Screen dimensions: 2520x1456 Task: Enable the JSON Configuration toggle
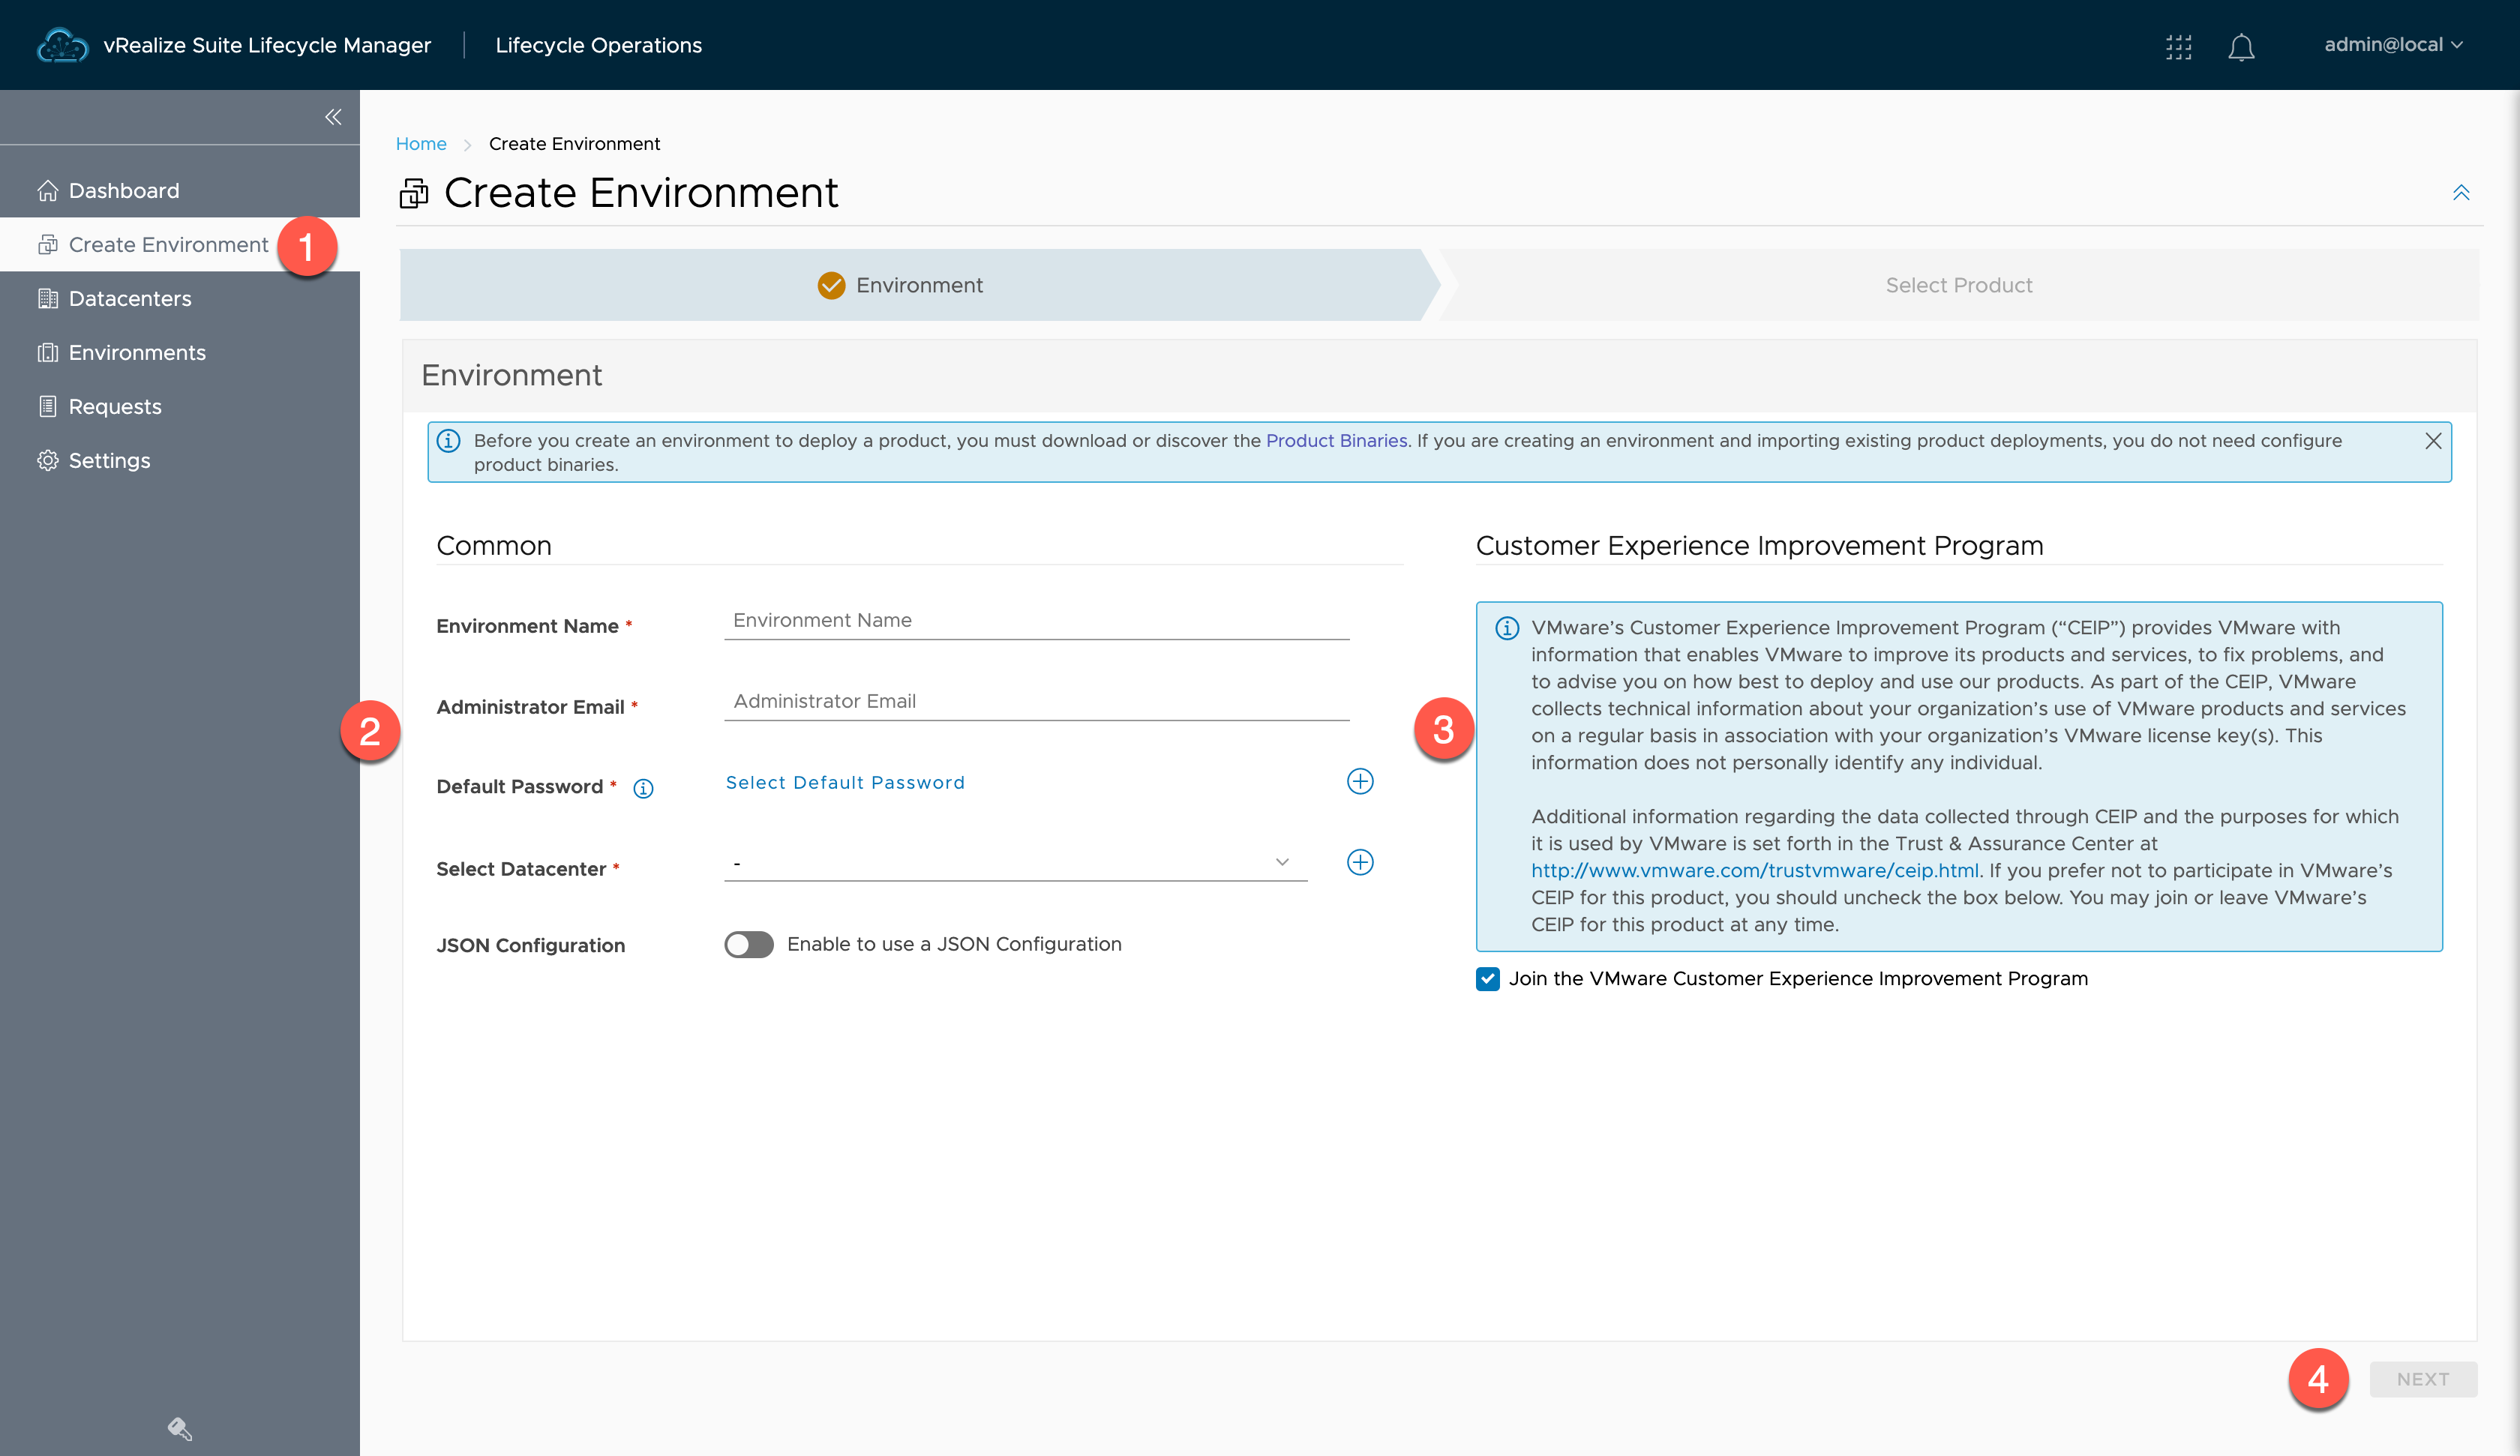(748, 944)
